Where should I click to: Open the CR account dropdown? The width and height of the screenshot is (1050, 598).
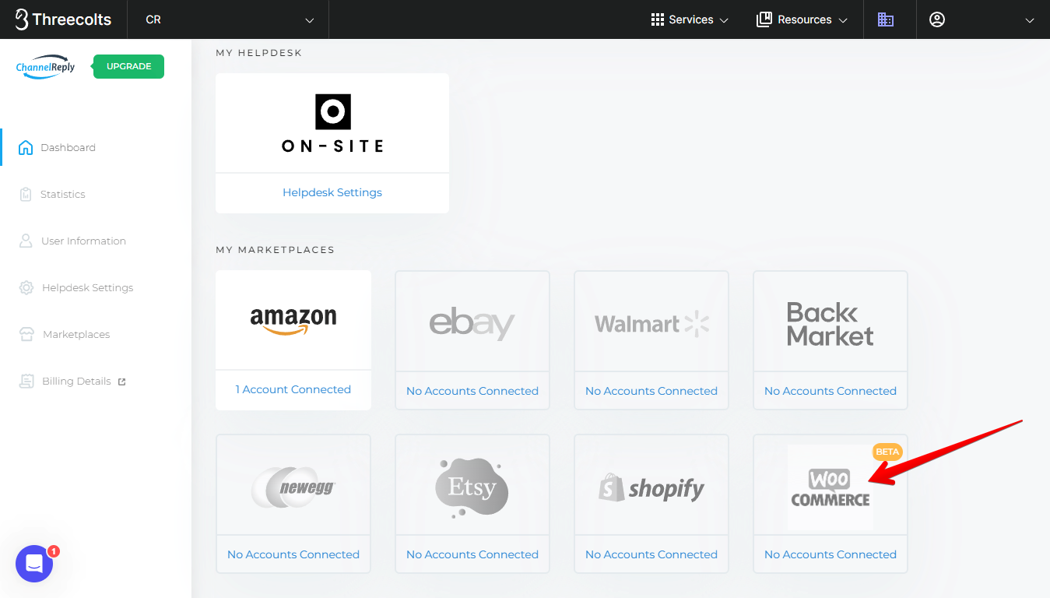click(x=229, y=19)
